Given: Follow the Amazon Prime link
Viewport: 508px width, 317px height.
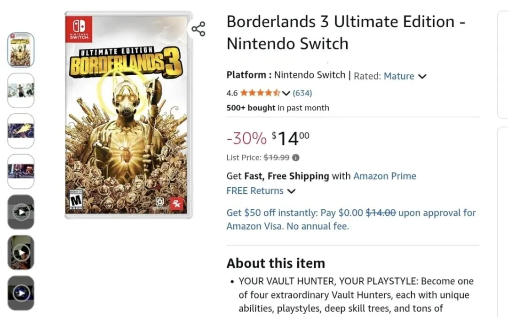Looking at the screenshot, I should (384, 176).
